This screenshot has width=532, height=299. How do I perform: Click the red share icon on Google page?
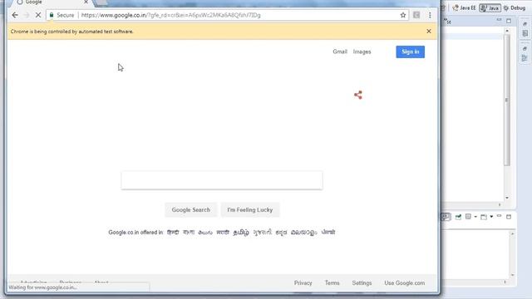point(358,95)
